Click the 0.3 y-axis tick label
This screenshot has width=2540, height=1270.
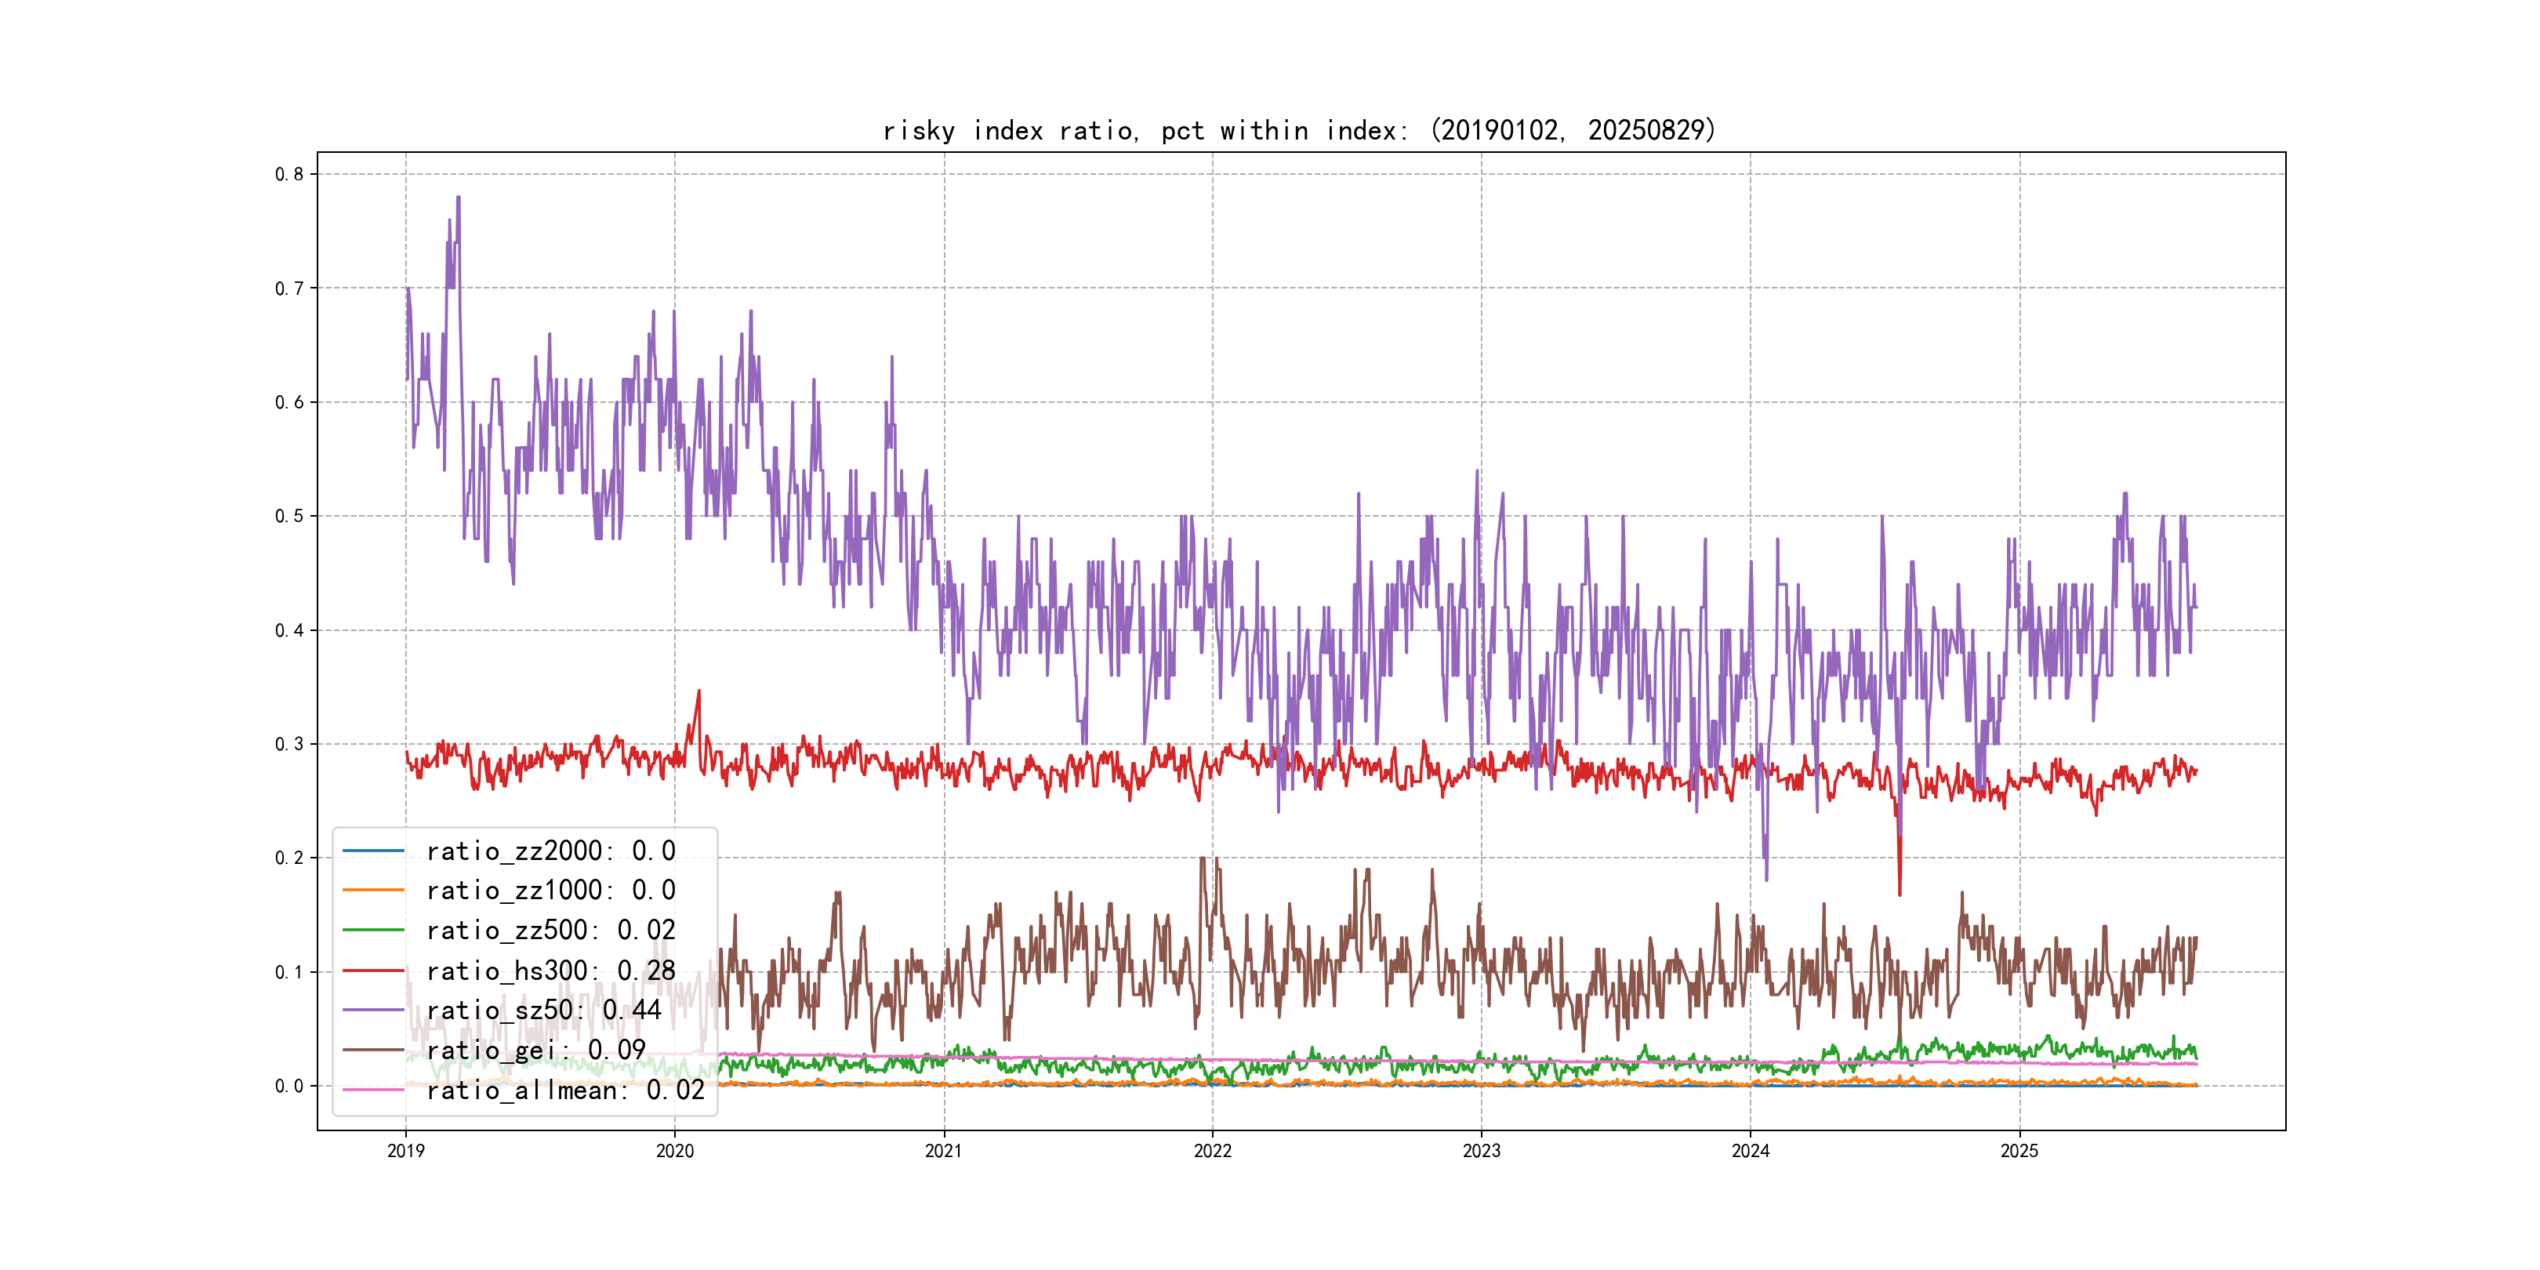pyautogui.click(x=289, y=743)
